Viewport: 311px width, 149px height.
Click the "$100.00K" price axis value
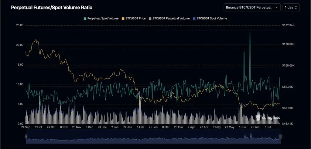[x=288, y=65]
